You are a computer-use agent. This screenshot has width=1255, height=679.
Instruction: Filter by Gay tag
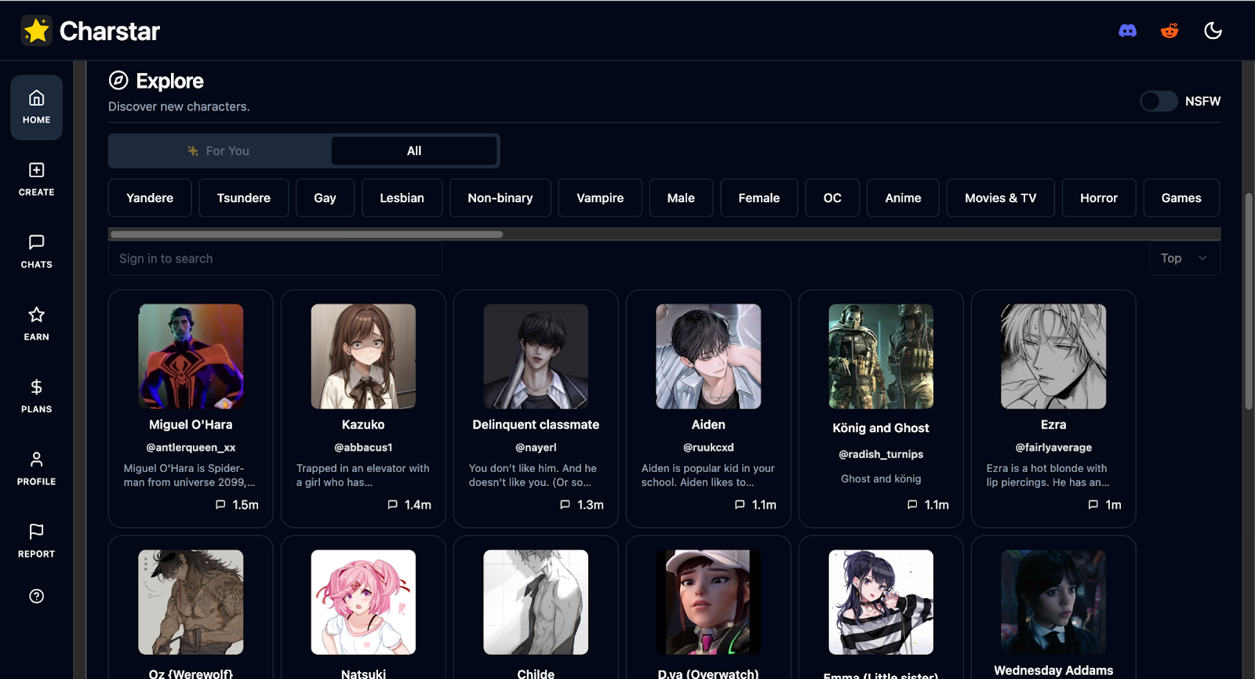[325, 198]
